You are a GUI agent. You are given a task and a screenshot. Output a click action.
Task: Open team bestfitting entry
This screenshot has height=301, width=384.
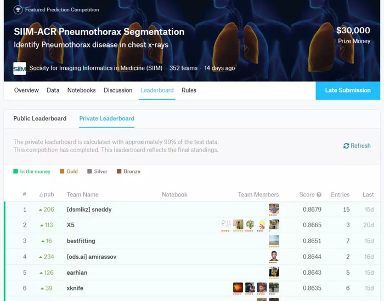[x=81, y=241]
